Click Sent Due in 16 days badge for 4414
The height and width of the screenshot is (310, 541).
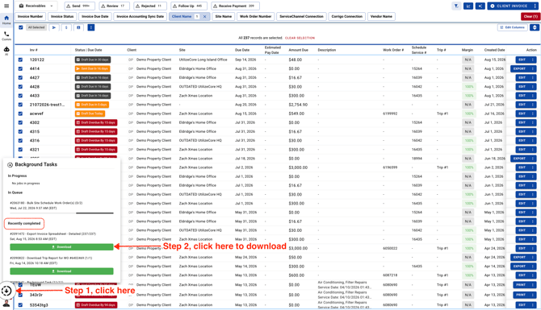coord(93,68)
